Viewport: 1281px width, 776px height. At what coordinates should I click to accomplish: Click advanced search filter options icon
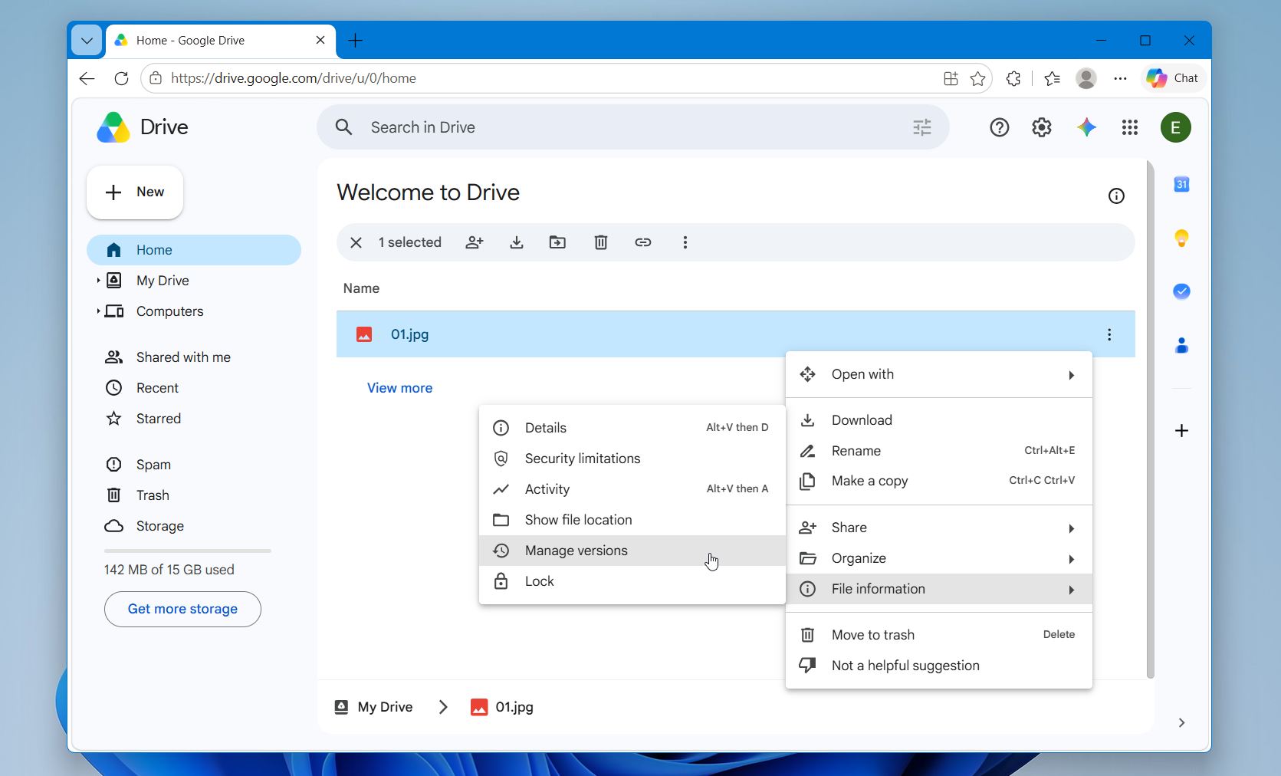coord(922,127)
